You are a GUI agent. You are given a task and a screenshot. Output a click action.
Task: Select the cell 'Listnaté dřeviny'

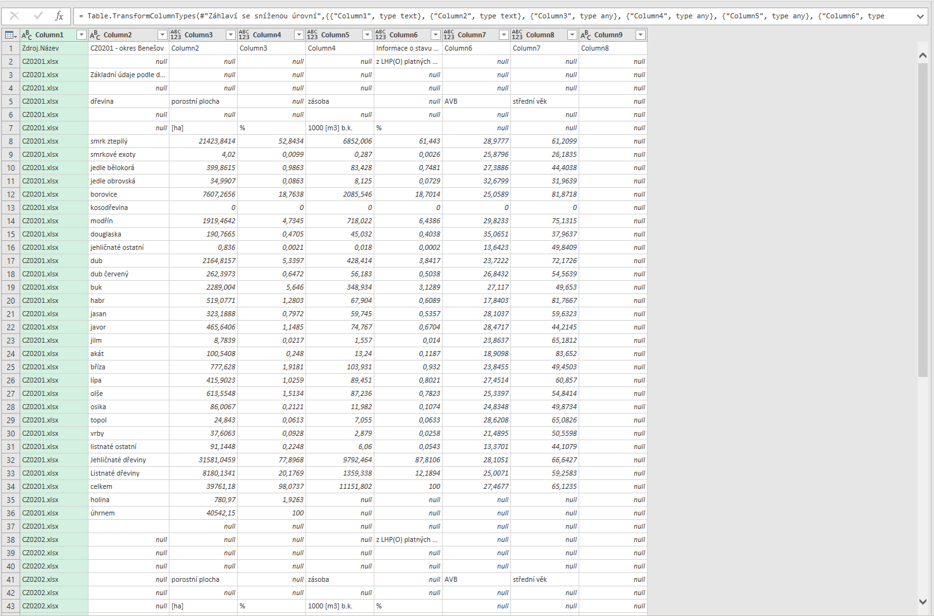coord(128,473)
